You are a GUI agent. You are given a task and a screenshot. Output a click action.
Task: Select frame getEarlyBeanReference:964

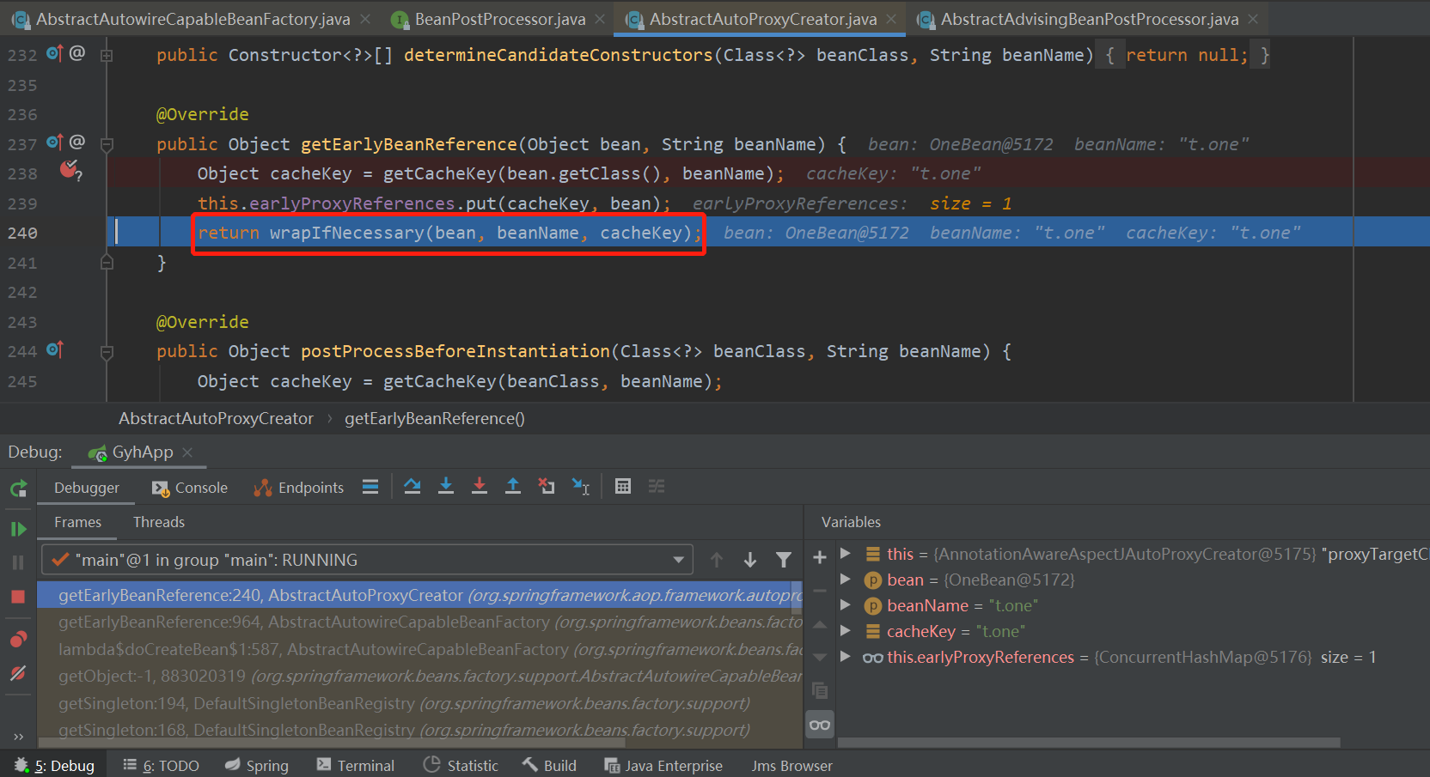coord(419,622)
